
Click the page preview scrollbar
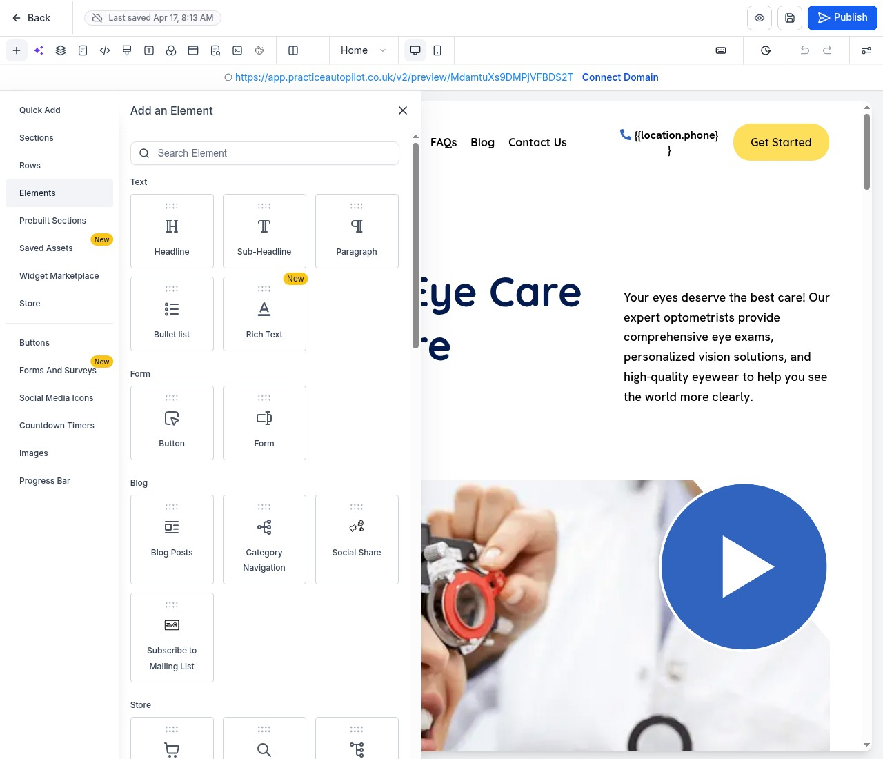866,152
